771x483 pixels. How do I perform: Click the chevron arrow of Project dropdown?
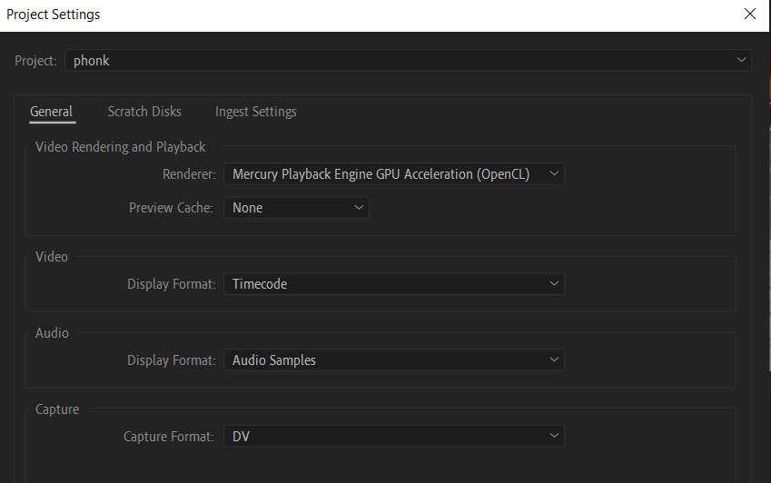pyautogui.click(x=743, y=61)
